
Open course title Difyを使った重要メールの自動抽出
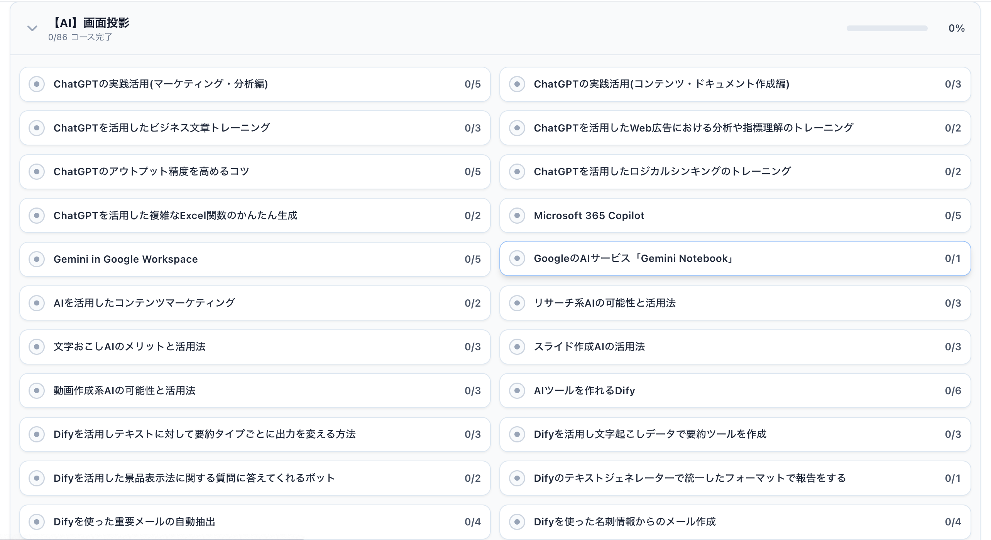[134, 522]
